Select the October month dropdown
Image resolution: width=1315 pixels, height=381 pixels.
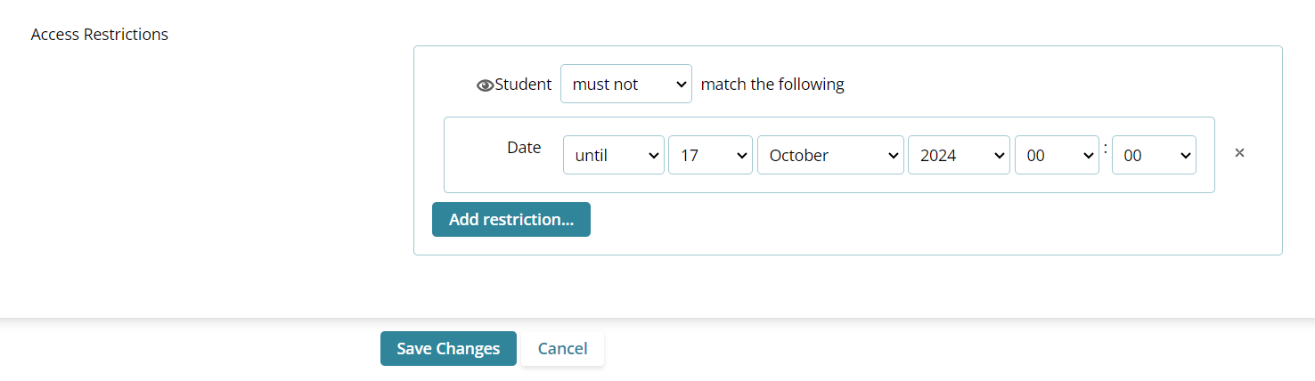(830, 155)
